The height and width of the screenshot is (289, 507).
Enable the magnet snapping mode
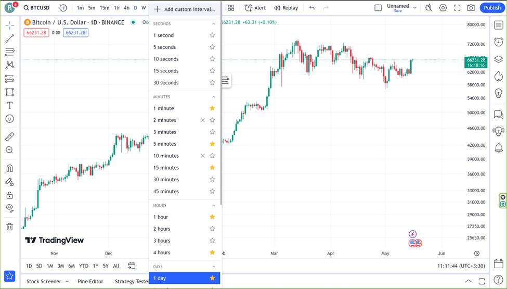click(10, 168)
